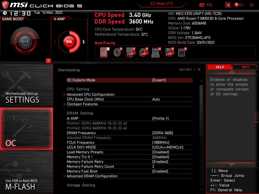259x194 pixels.
Task: Edit the Memory Failure Retry Count value 2
Action: pyautogui.click(x=153, y=166)
